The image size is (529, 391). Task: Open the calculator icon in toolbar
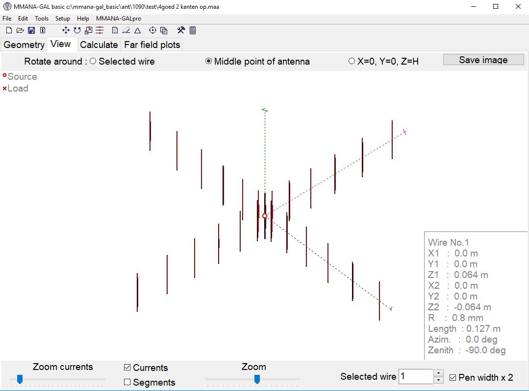[x=193, y=30]
